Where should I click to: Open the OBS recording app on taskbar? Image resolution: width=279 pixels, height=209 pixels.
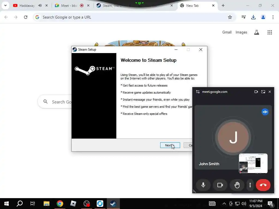click(87, 204)
